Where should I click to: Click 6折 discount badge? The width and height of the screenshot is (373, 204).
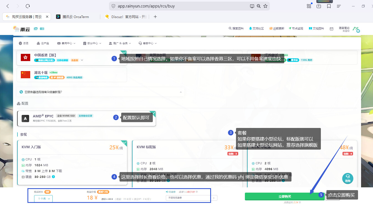point(47,192)
